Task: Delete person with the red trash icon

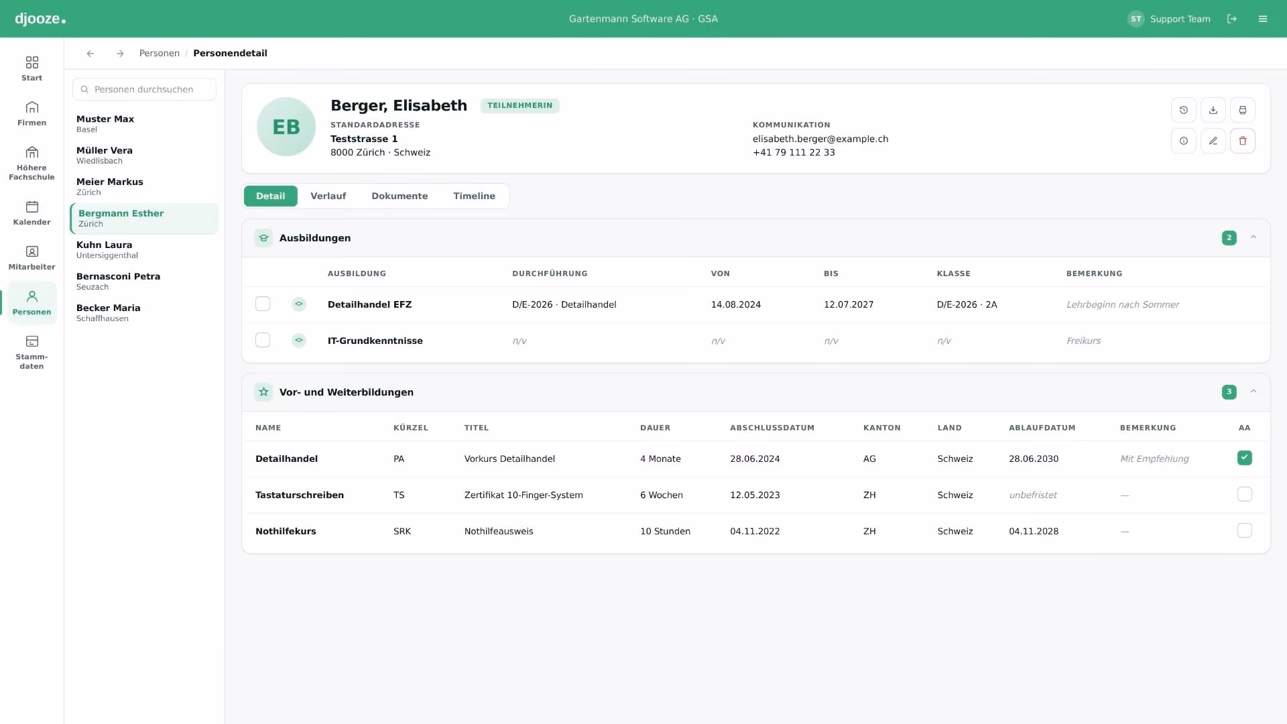Action: click(x=1243, y=141)
